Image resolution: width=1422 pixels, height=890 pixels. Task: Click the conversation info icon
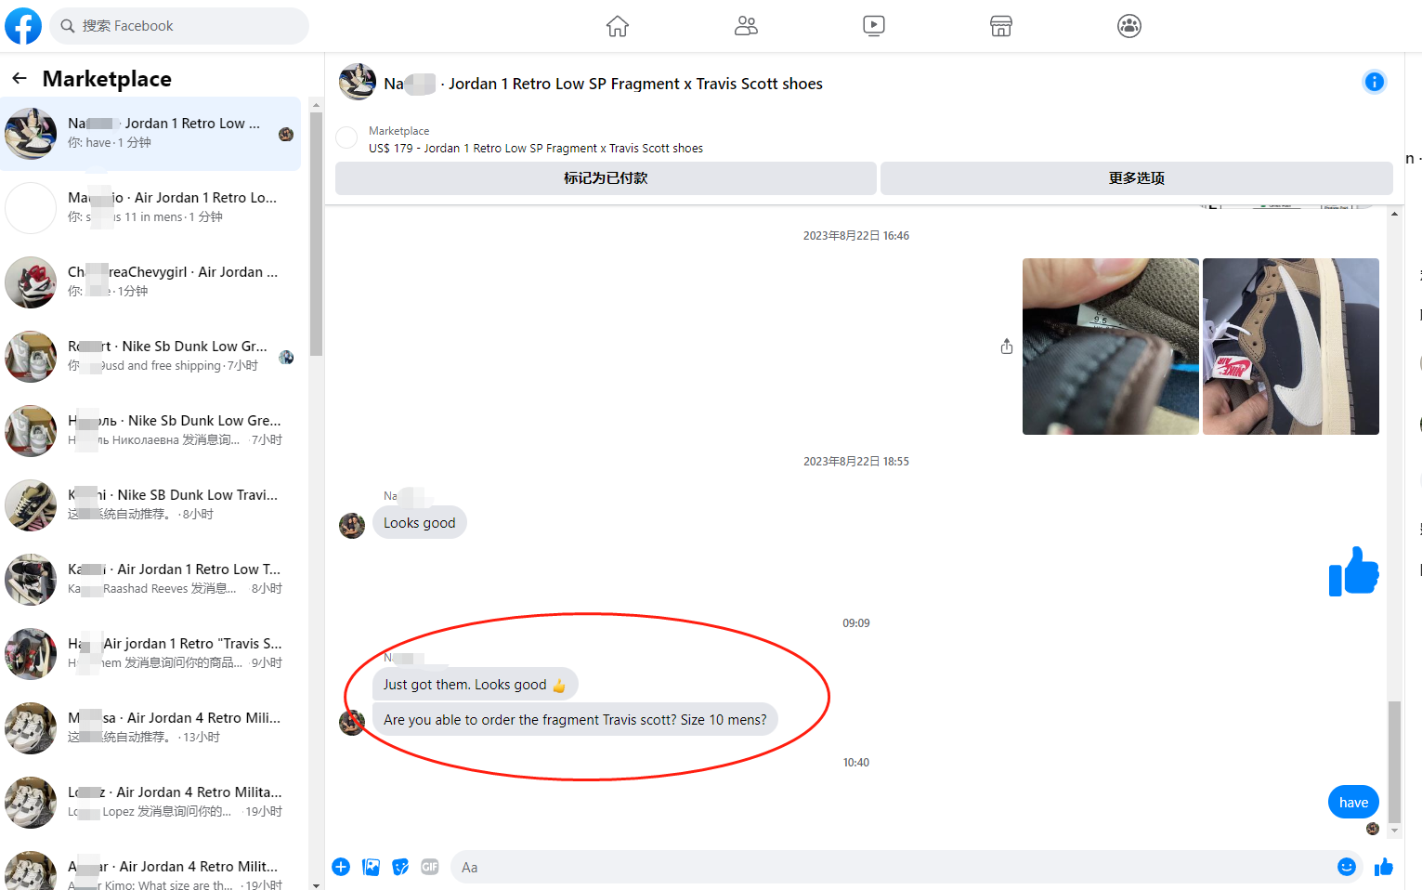pyautogui.click(x=1374, y=83)
